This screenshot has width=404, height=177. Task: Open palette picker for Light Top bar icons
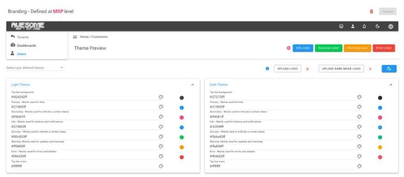point(161,166)
